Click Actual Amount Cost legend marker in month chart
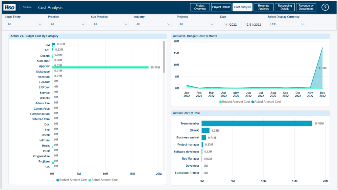Image resolution: width=338 pixels, height=190 pixels. coord(252,102)
